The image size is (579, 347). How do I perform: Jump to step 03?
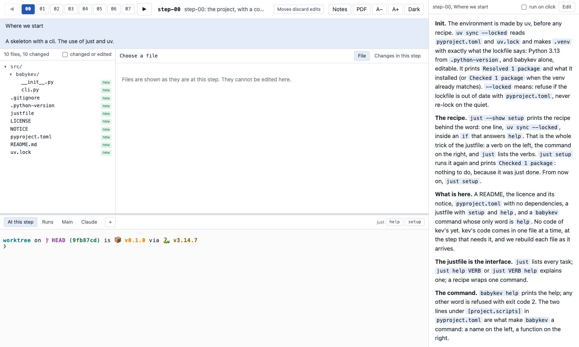pyautogui.click(x=71, y=9)
